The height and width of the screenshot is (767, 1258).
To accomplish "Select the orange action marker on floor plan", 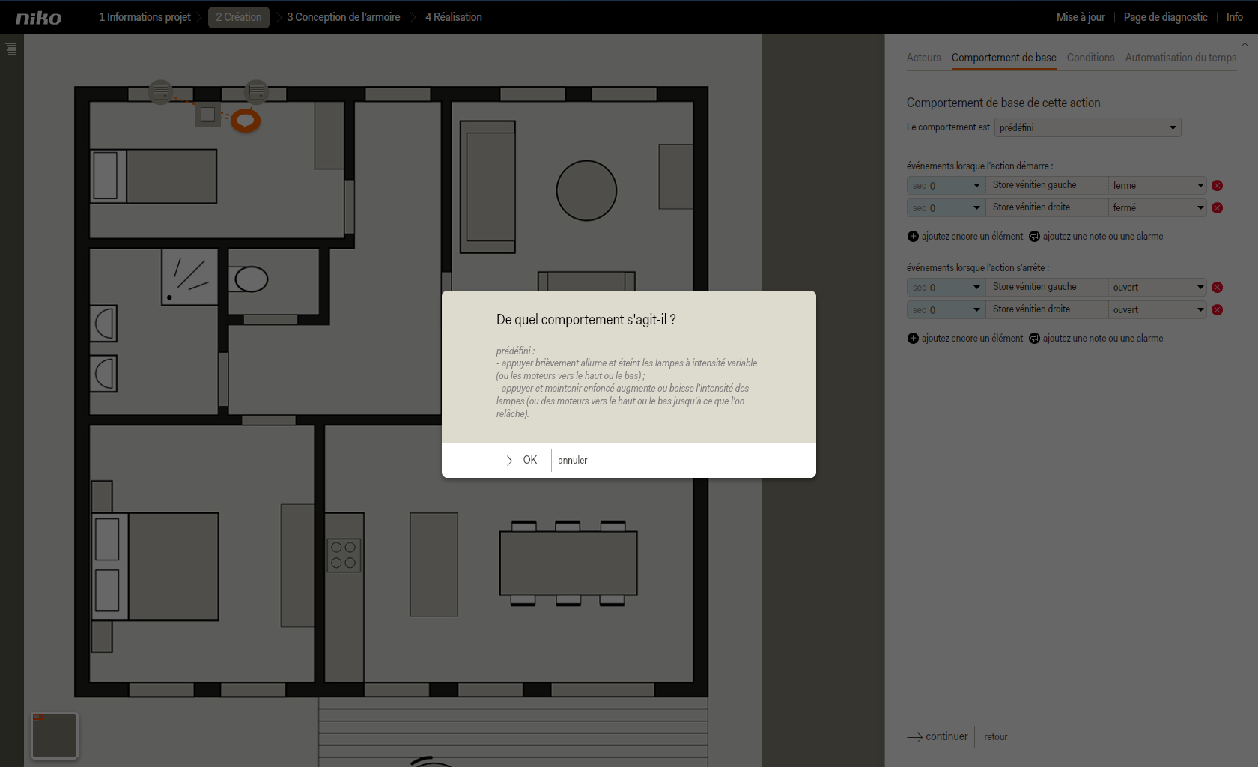I will [x=245, y=120].
